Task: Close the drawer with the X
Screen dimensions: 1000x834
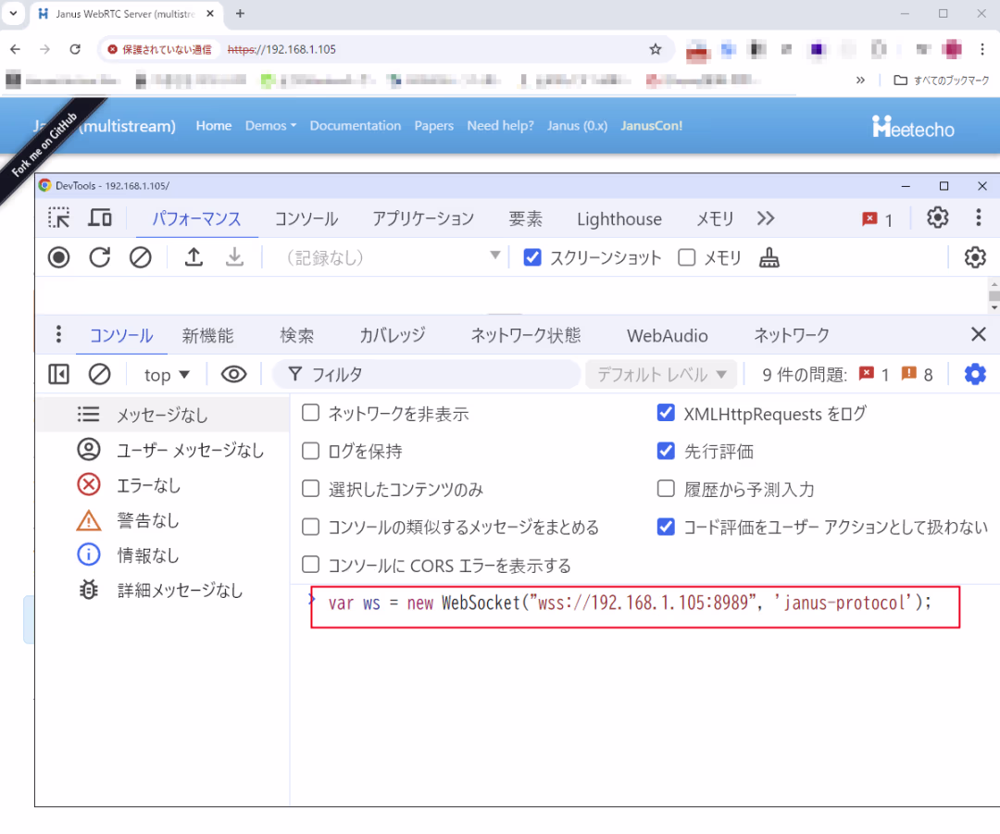Action: pyautogui.click(x=979, y=334)
